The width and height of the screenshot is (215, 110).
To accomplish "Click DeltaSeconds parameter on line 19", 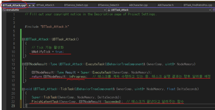I will point(187,89).
